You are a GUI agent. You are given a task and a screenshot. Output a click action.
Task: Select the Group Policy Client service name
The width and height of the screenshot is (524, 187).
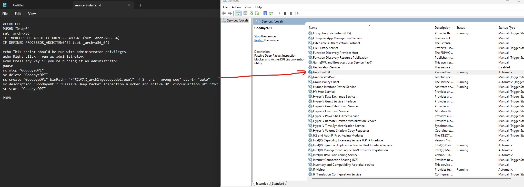(x=326, y=82)
